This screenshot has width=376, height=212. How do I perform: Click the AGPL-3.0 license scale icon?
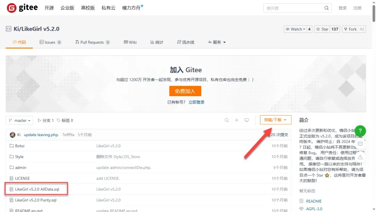[301, 209]
